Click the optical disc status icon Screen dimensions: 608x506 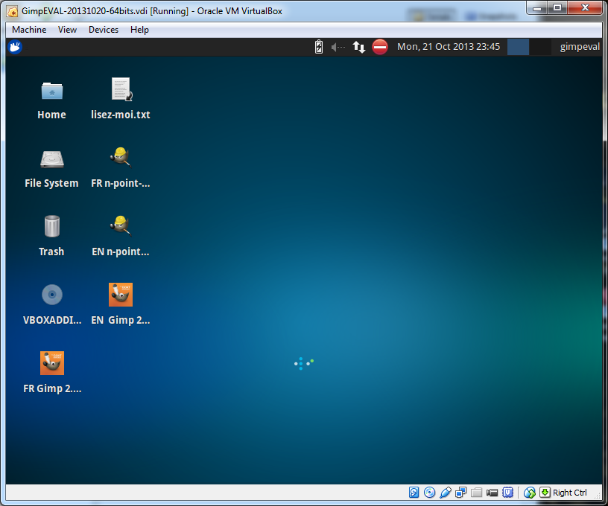(x=429, y=493)
